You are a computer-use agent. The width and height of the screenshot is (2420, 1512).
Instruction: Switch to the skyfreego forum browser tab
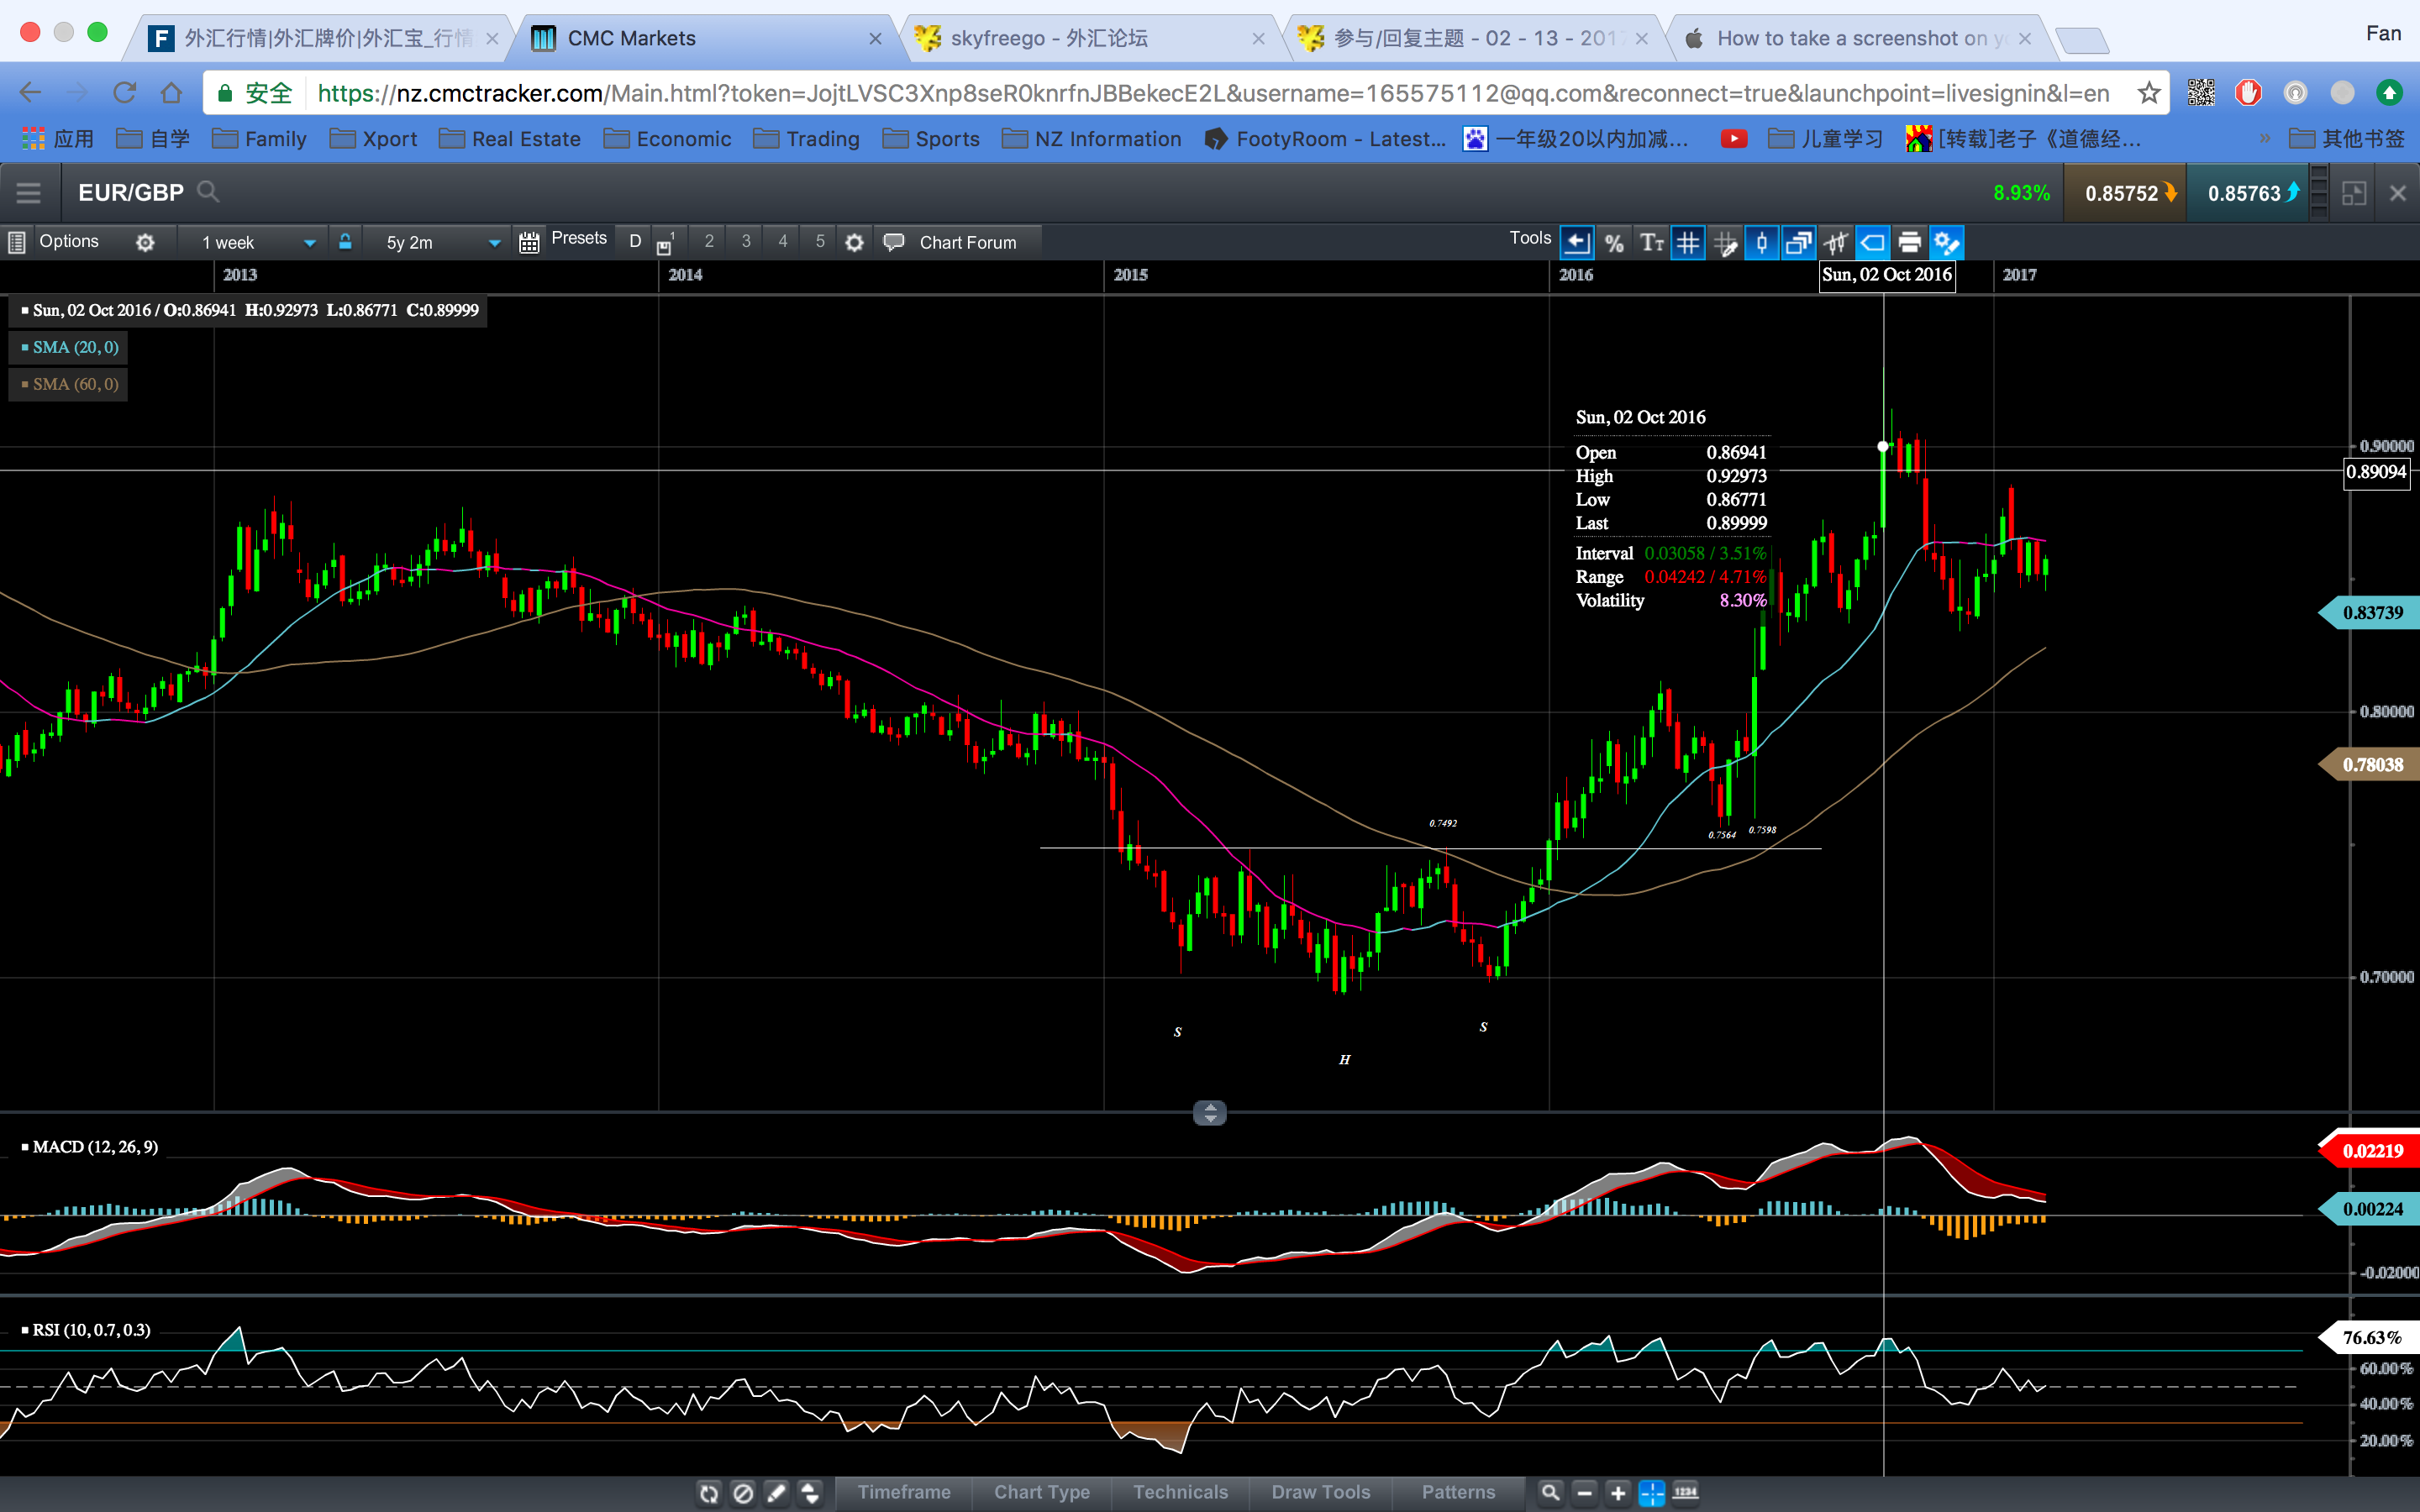click(x=1090, y=38)
